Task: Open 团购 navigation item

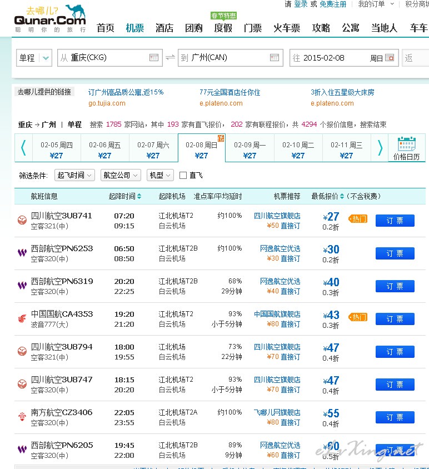Action: (194, 28)
